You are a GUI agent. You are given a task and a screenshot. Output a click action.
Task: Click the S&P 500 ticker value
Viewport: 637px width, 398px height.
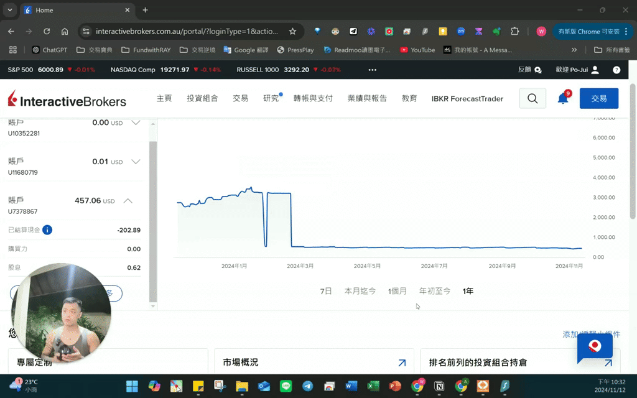click(x=50, y=70)
